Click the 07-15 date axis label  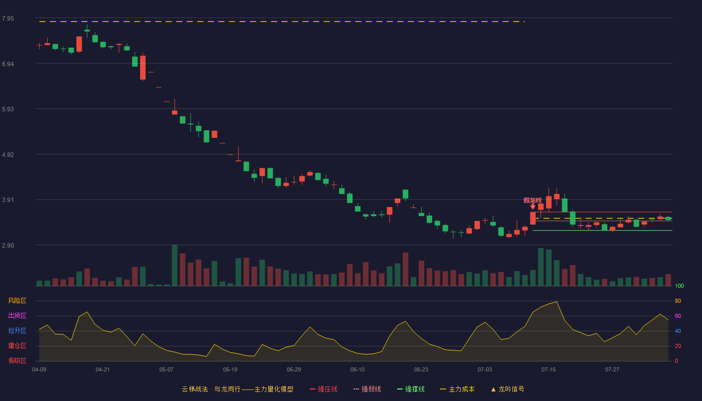tap(549, 369)
